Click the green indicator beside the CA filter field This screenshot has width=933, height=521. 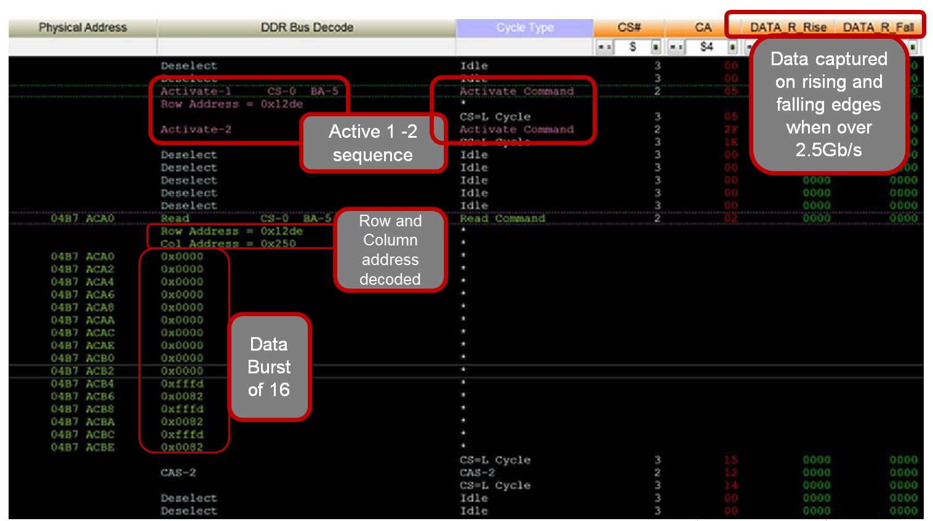pyautogui.click(x=733, y=46)
